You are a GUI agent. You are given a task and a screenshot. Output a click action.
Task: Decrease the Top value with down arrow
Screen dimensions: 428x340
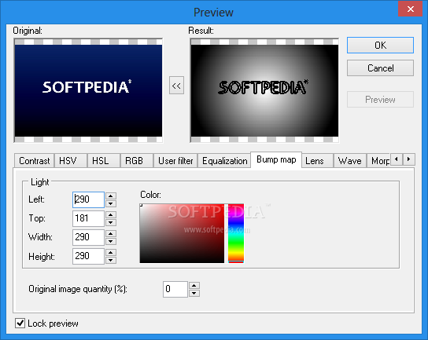click(x=111, y=222)
